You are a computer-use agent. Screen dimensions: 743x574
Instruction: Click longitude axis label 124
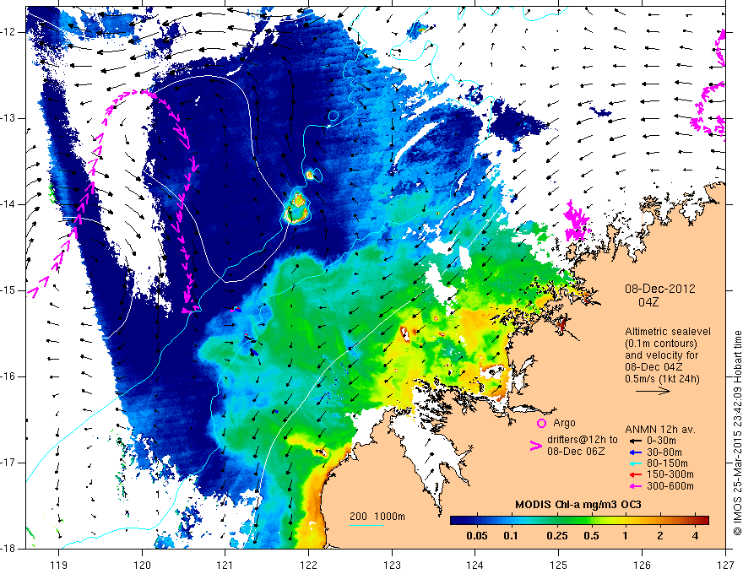pyautogui.click(x=475, y=566)
